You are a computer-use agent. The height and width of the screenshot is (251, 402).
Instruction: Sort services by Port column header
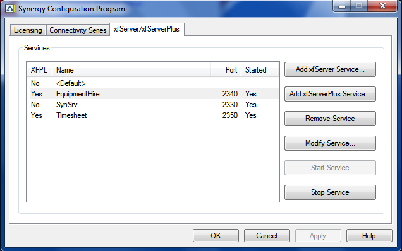[226, 70]
